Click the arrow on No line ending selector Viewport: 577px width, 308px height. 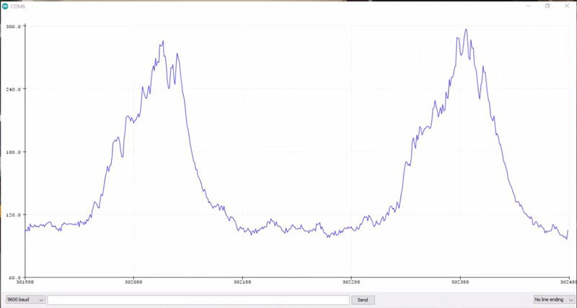[568, 299]
